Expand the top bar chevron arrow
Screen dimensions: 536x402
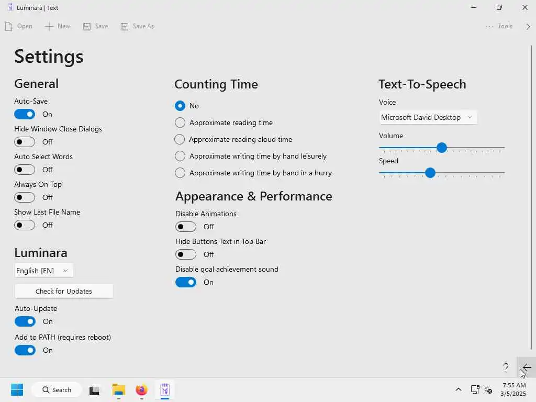pyautogui.click(x=528, y=26)
